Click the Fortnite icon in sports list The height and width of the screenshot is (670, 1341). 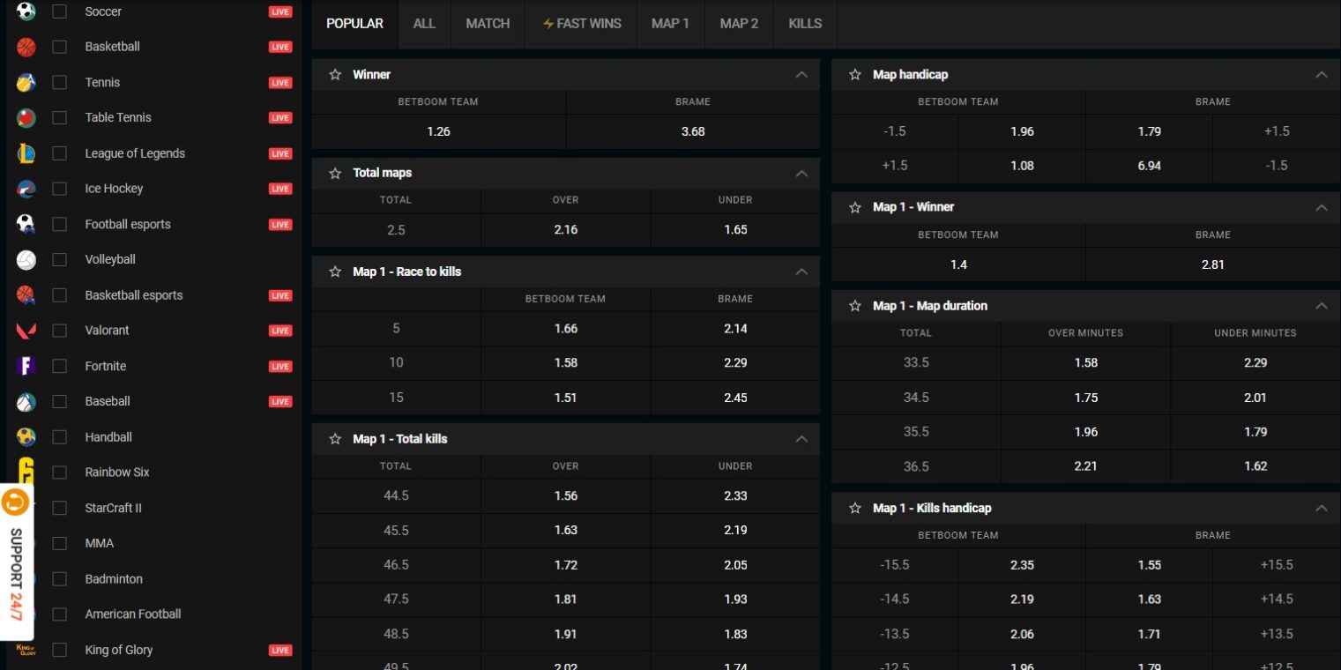pos(26,366)
